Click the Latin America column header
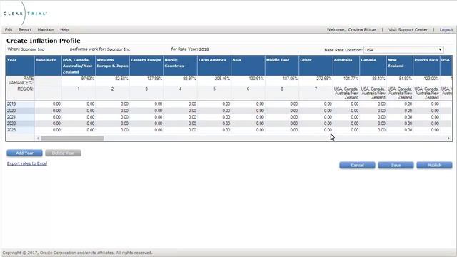This screenshot has width=457, height=257. [x=214, y=66]
